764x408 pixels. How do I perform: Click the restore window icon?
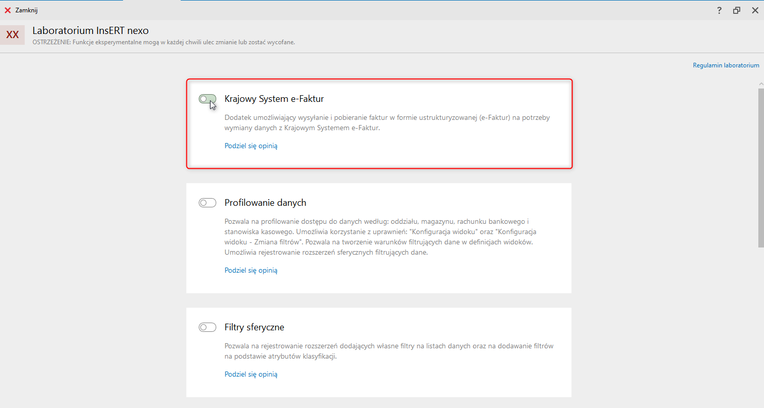click(737, 10)
